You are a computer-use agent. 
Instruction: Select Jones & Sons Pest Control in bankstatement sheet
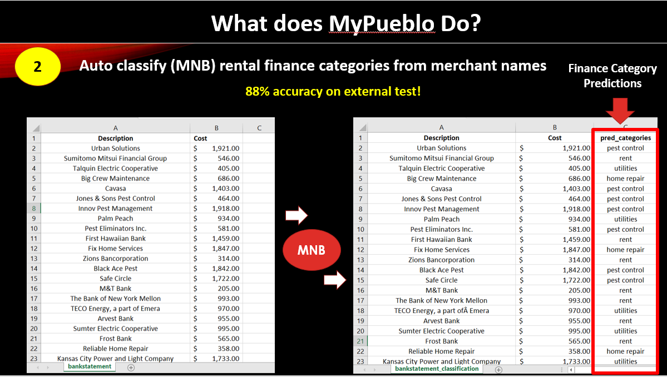pyautogui.click(x=115, y=199)
